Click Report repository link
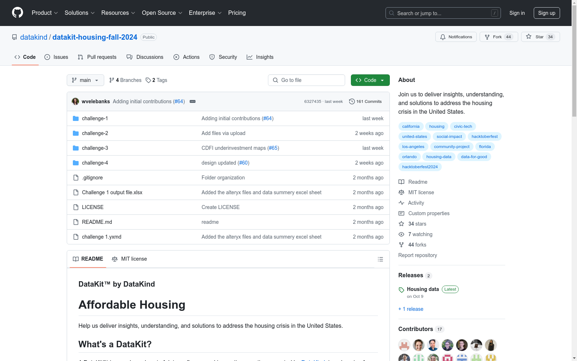577x361 pixels. click(418, 255)
